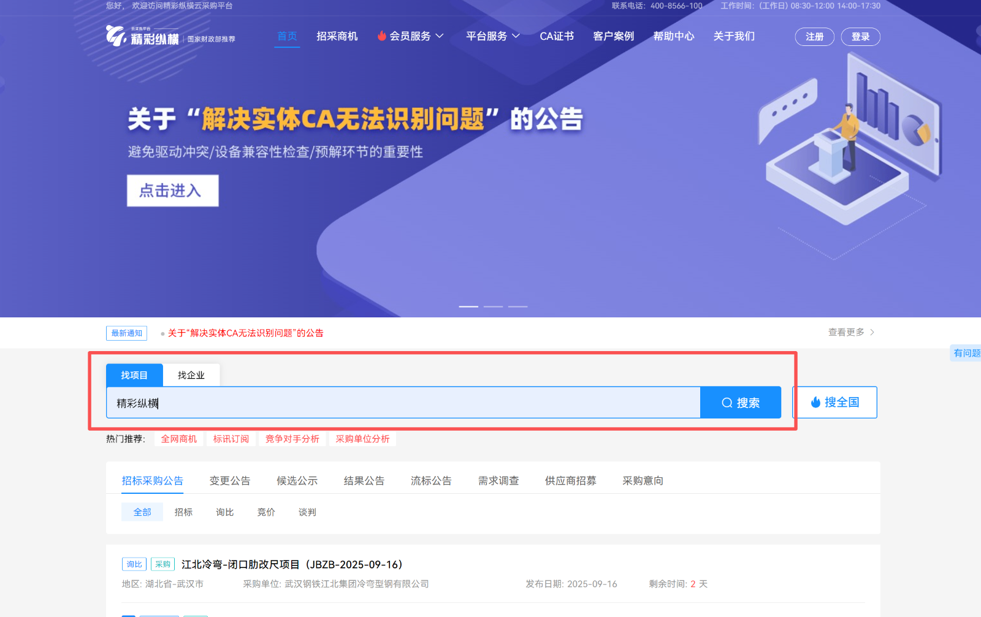
Task: Click the search input containing 精彩纵横
Action: tap(403, 403)
